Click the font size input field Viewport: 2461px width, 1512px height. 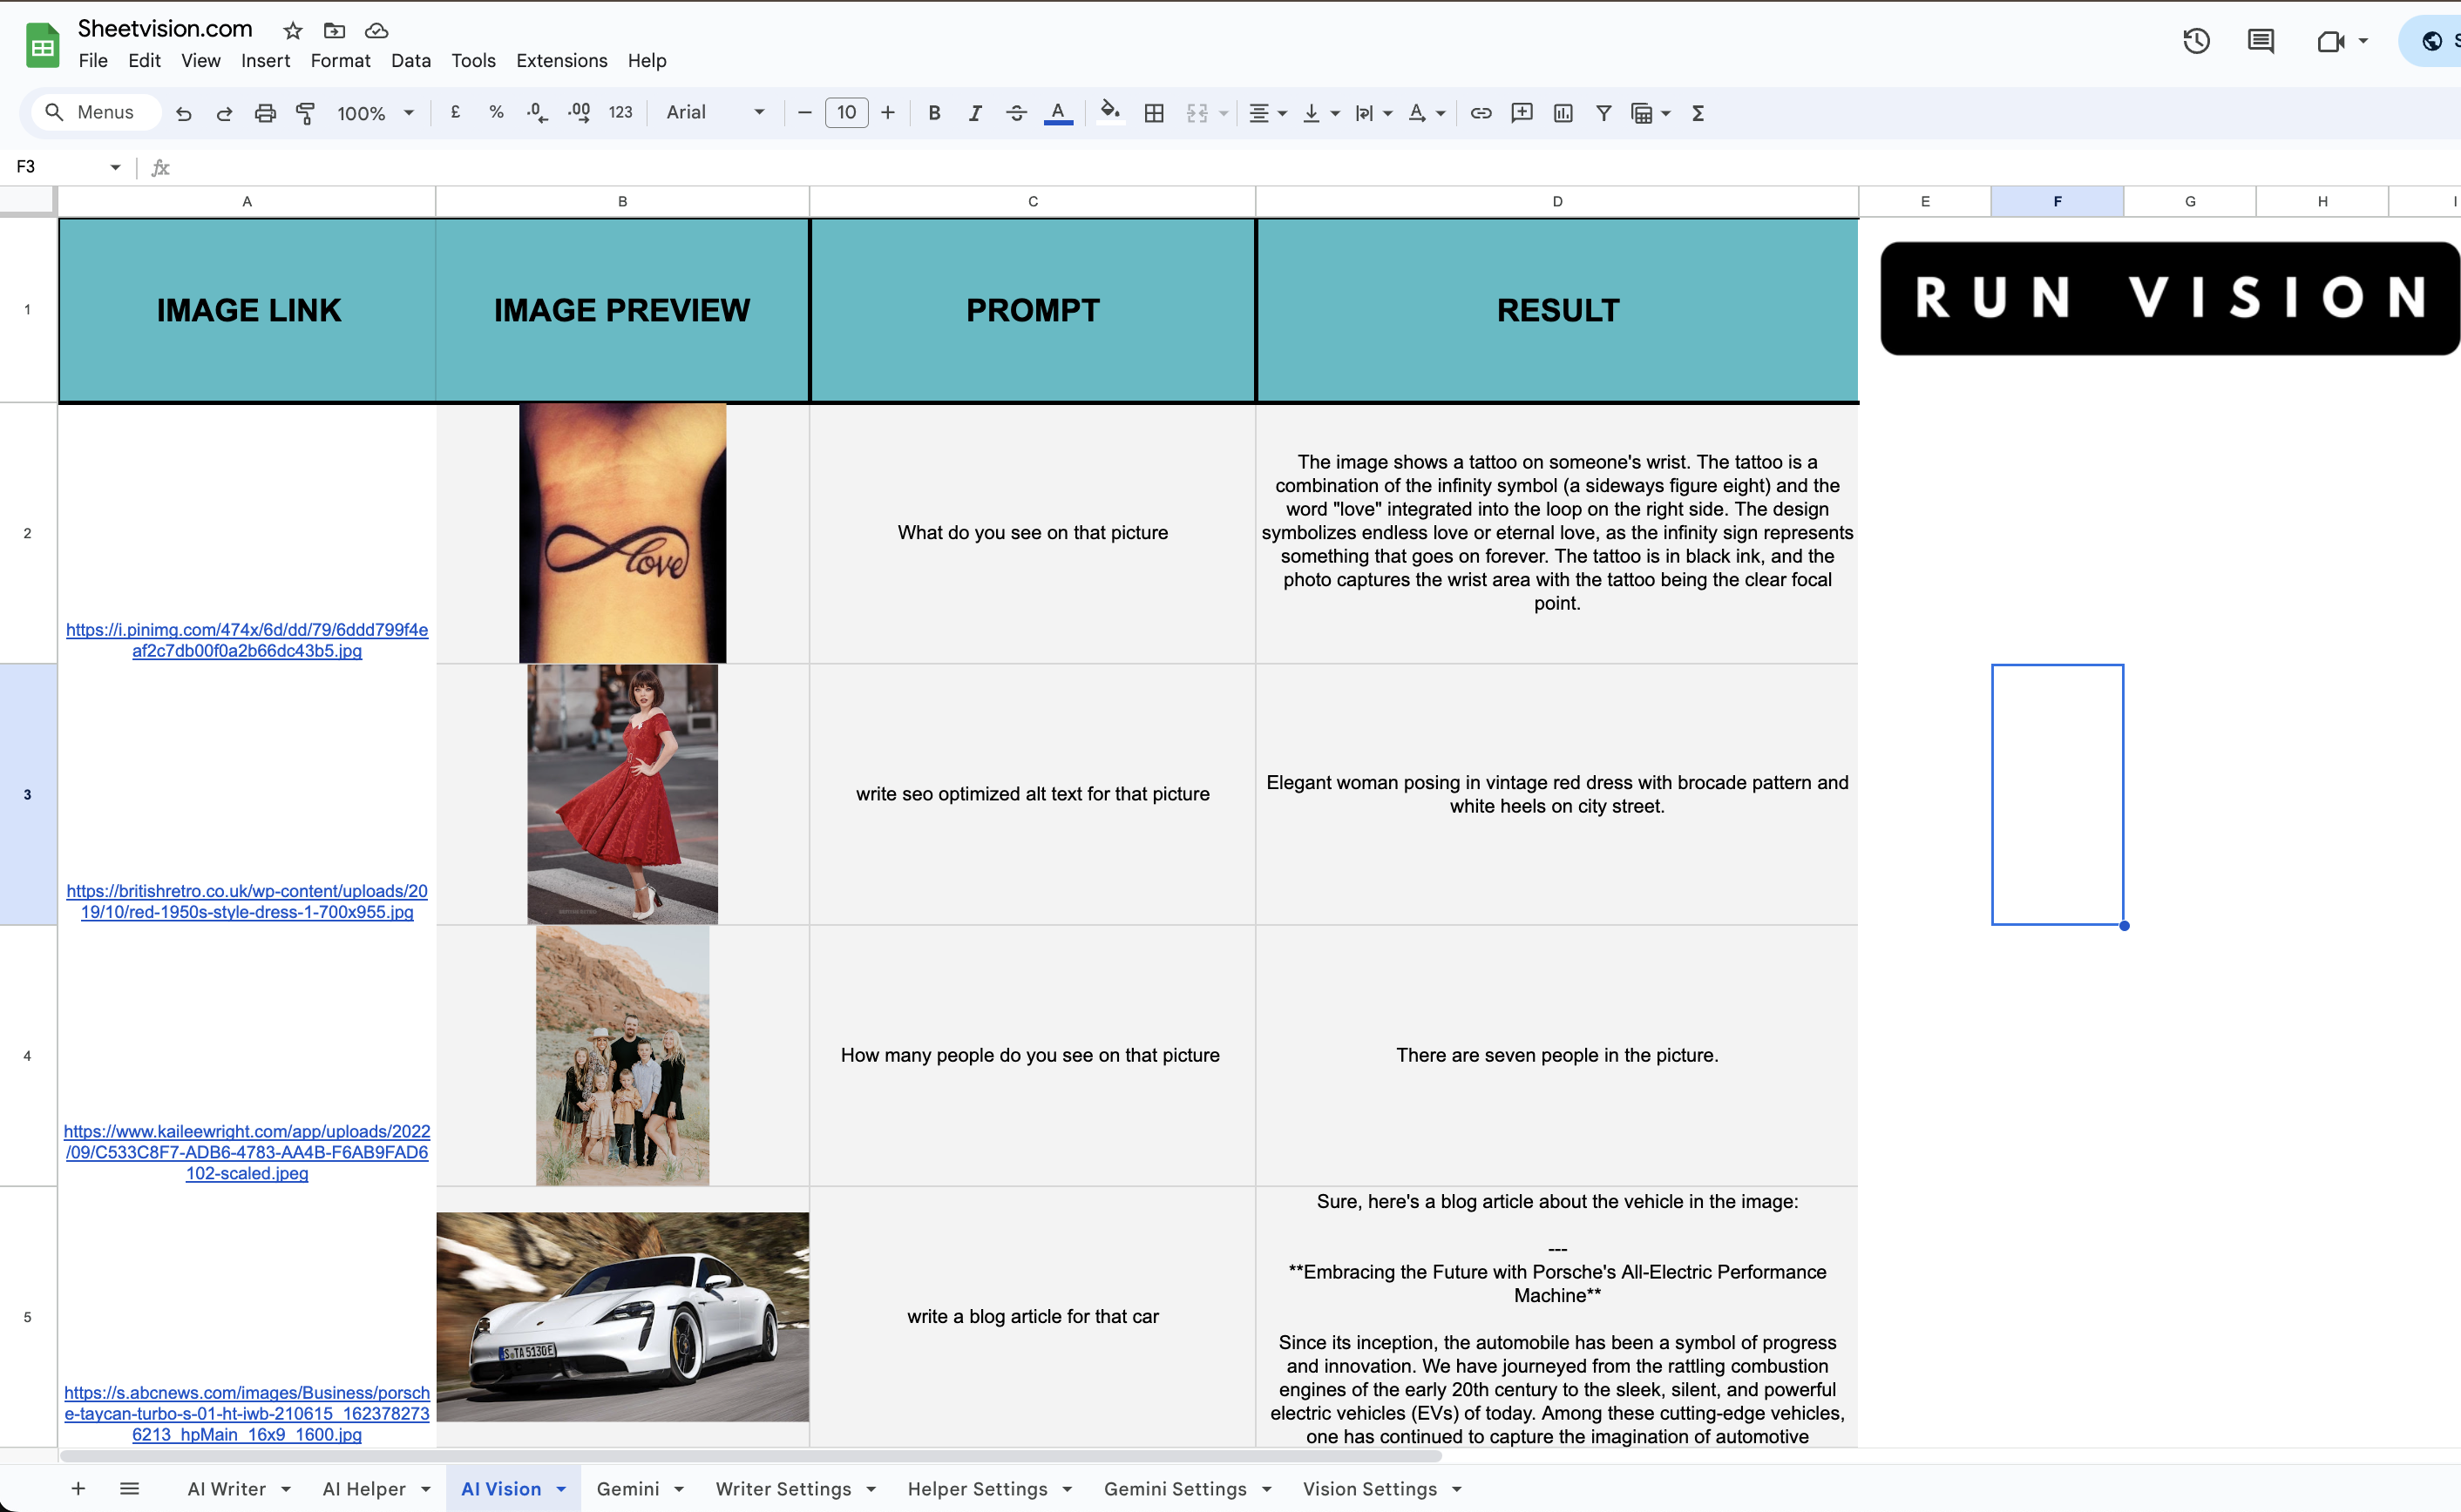click(846, 113)
